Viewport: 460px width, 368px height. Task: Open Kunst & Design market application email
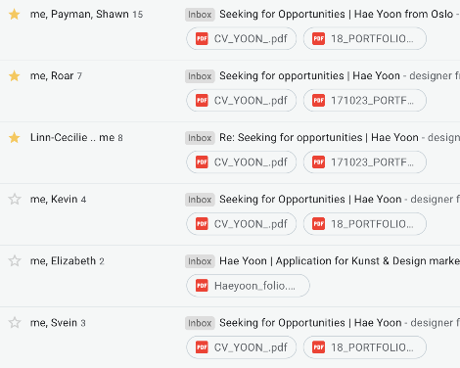point(340,261)
